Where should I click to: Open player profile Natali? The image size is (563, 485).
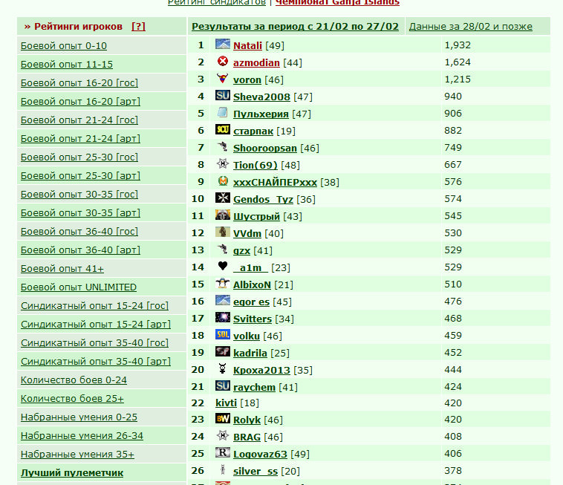click(247, 45)
